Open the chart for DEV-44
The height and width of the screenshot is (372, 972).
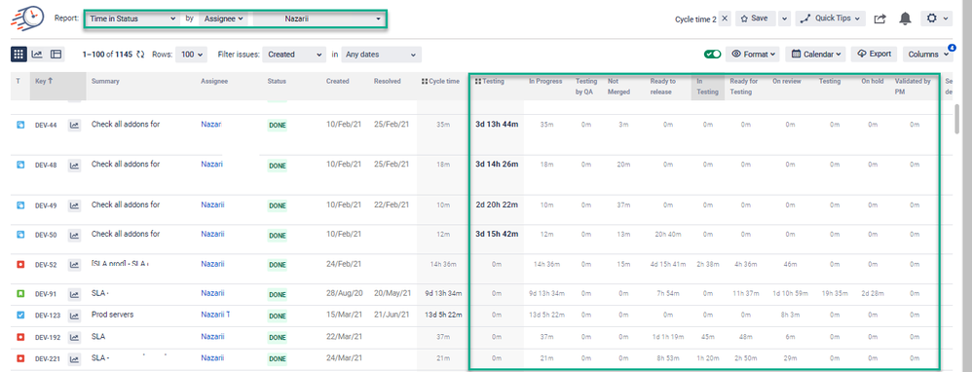tap(74, 126)
